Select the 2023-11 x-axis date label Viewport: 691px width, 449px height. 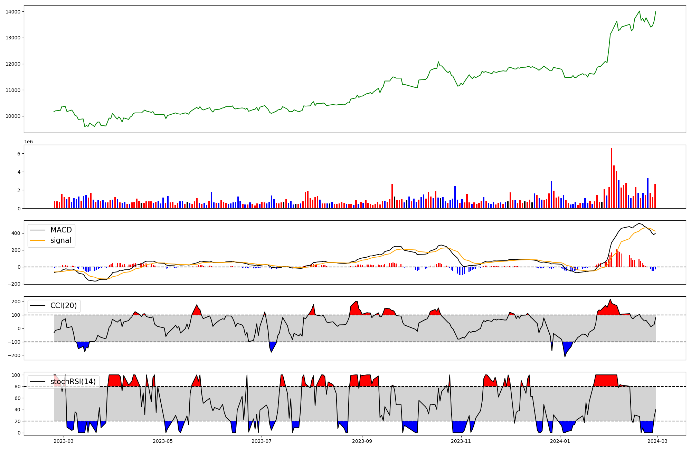[461, 441]
